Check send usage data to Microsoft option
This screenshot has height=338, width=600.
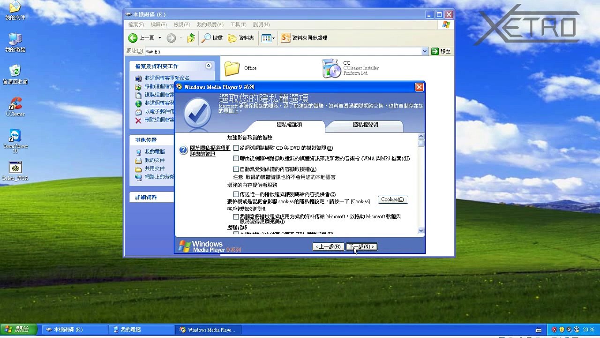236,217
